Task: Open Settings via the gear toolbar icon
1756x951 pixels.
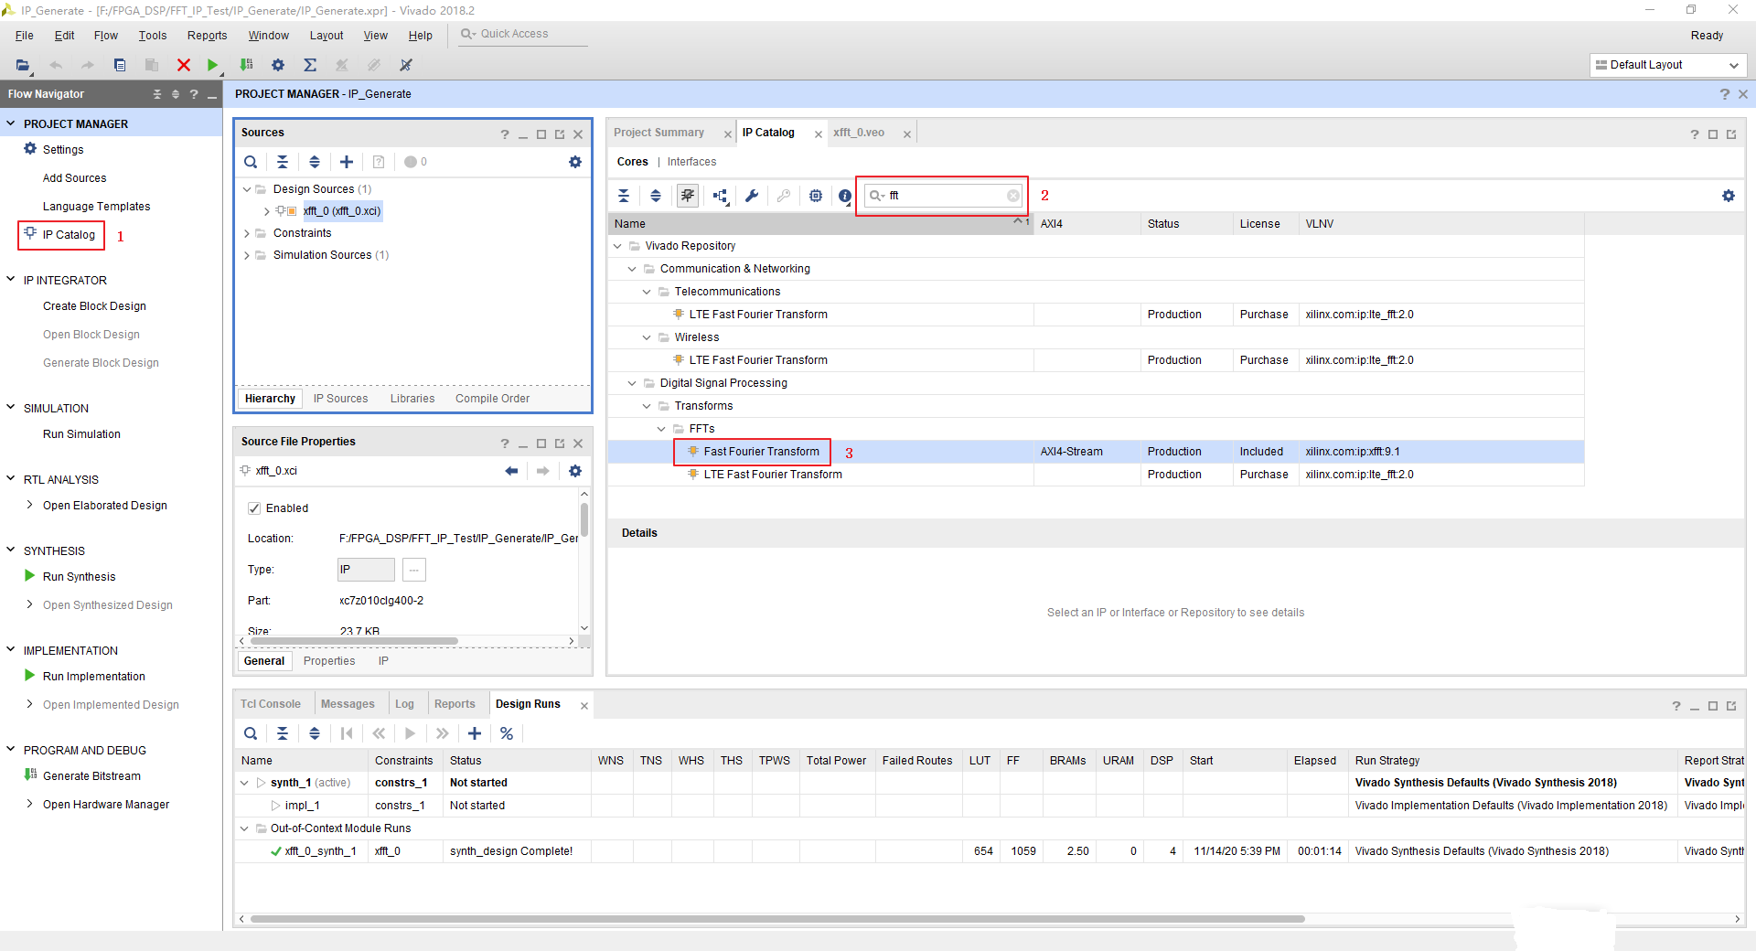Action: [x=278, y=65]
